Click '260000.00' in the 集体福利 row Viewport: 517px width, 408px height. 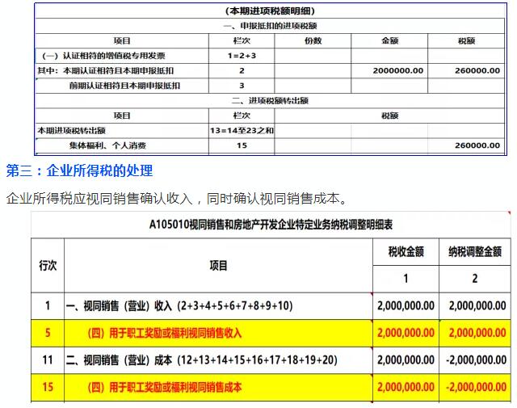[477, 145]
